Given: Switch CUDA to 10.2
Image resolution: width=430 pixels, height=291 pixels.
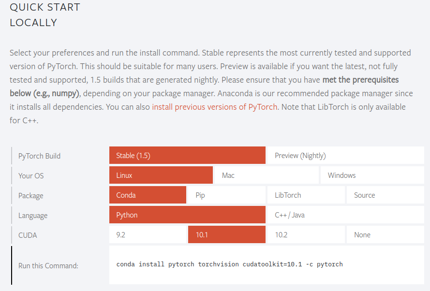Looking at the screenshot, I should click(306, 235).
